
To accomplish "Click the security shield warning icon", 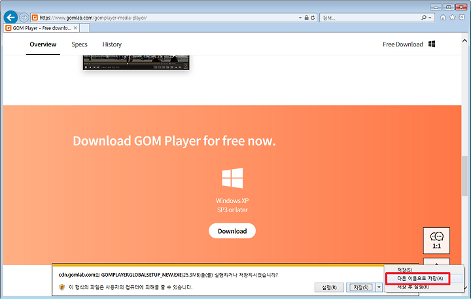I will (x=62, y=287).
